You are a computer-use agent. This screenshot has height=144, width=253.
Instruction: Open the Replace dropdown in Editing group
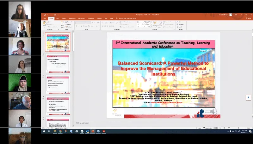point(181,24)
